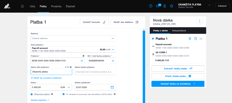Toggle Okamžitá platba checkbox
This screenshot has height=103, width=232.
(x=31, y=94)
